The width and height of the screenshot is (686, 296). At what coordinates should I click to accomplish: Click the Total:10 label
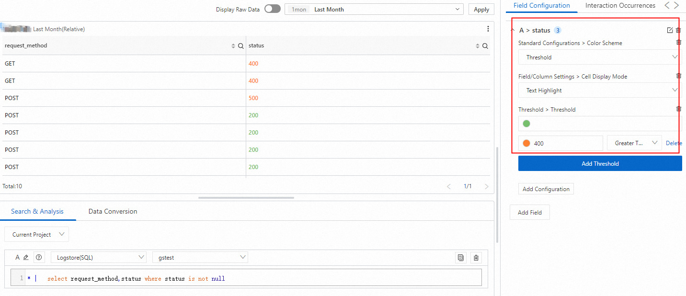(x=12, y=186)
